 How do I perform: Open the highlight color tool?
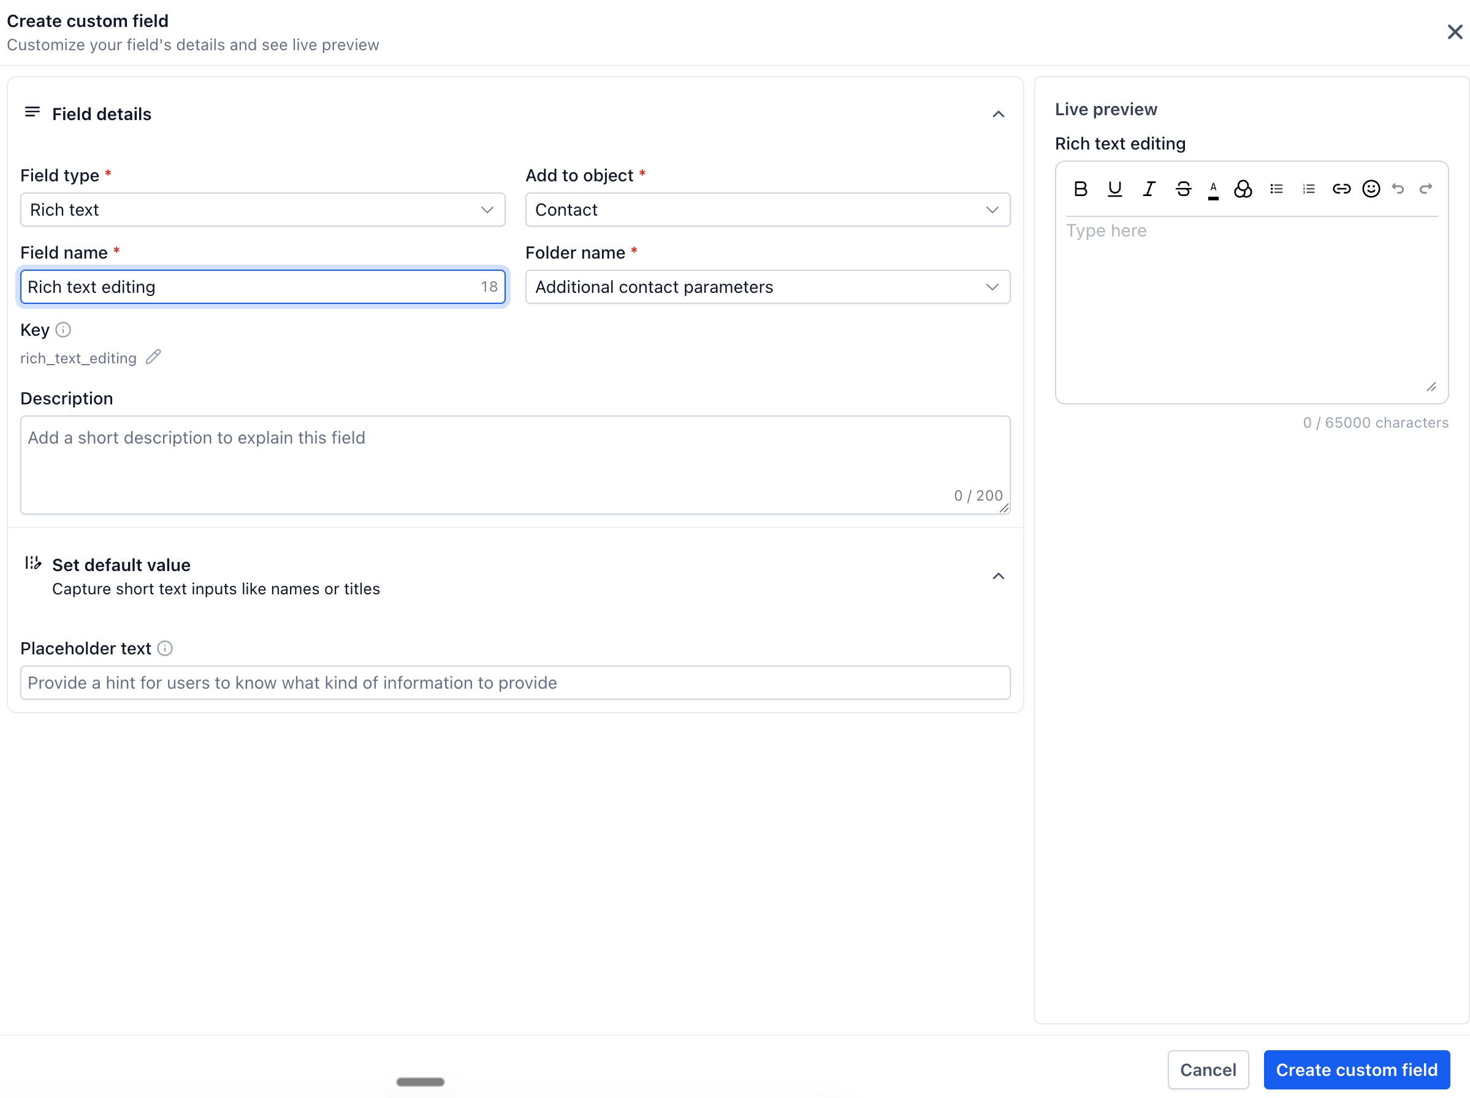tap(1243, 189)
